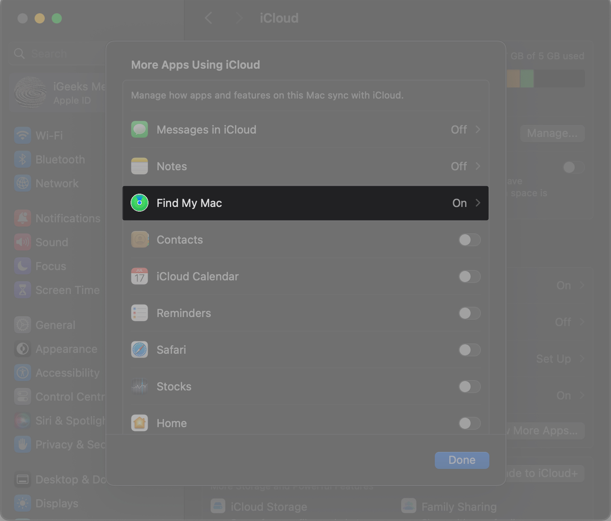Enable the Contacts iCloud toggle
Image resolution: width=611 pixels, height=521 pixels.
[x=470, y=240]
